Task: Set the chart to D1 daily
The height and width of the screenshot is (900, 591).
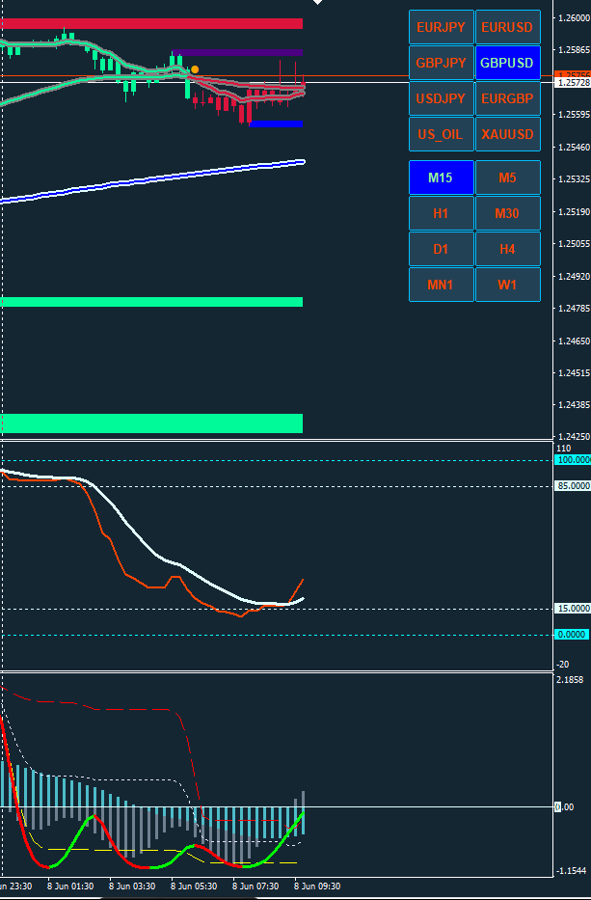Action: coord(442,249)
